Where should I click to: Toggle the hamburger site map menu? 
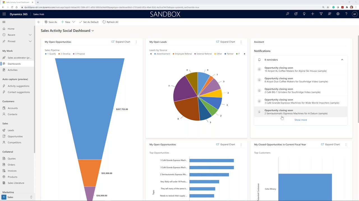click(x=4, y=22)
